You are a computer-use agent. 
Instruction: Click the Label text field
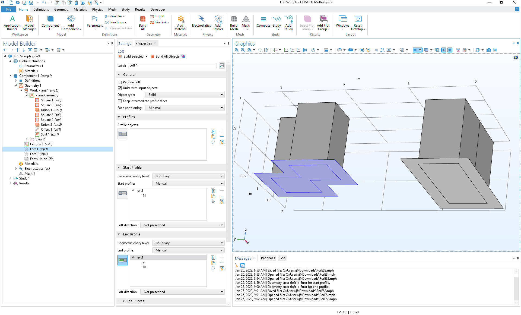pos(172,65)
